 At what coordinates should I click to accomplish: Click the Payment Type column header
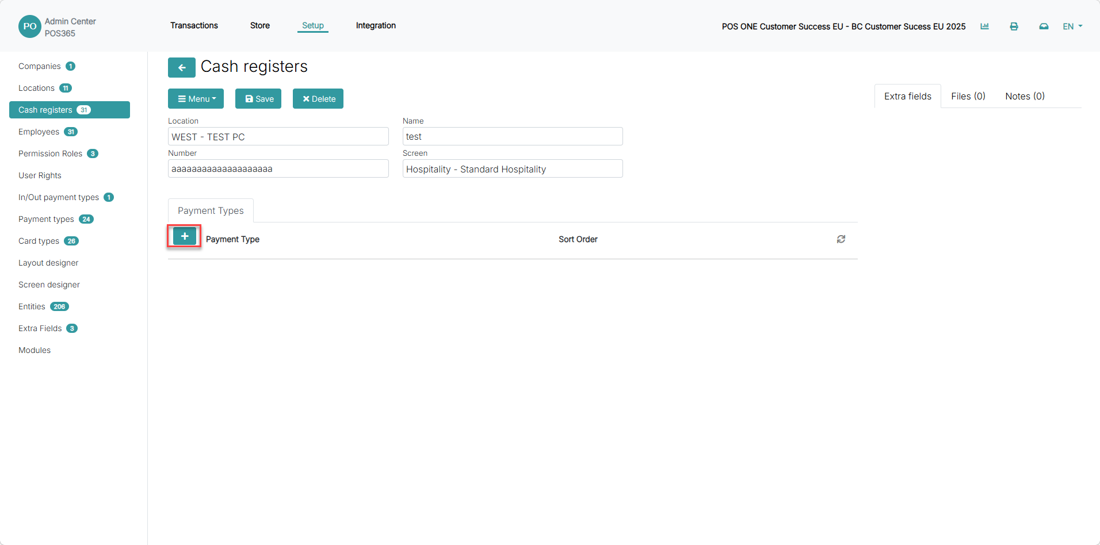pos(232,239)
